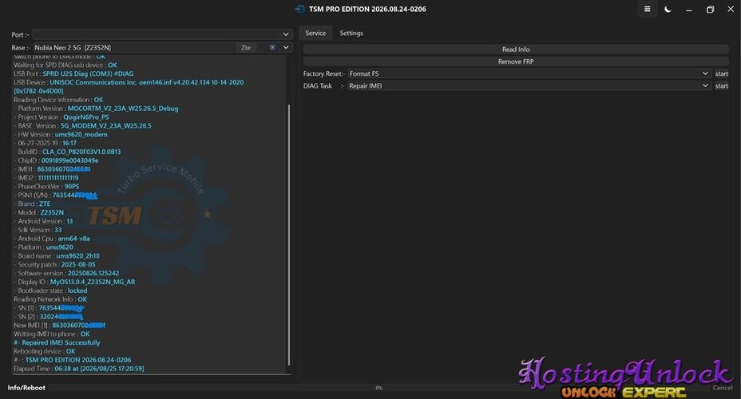
Task: Select the 'Rebooting device : OK' line
Action: [45, 351]
